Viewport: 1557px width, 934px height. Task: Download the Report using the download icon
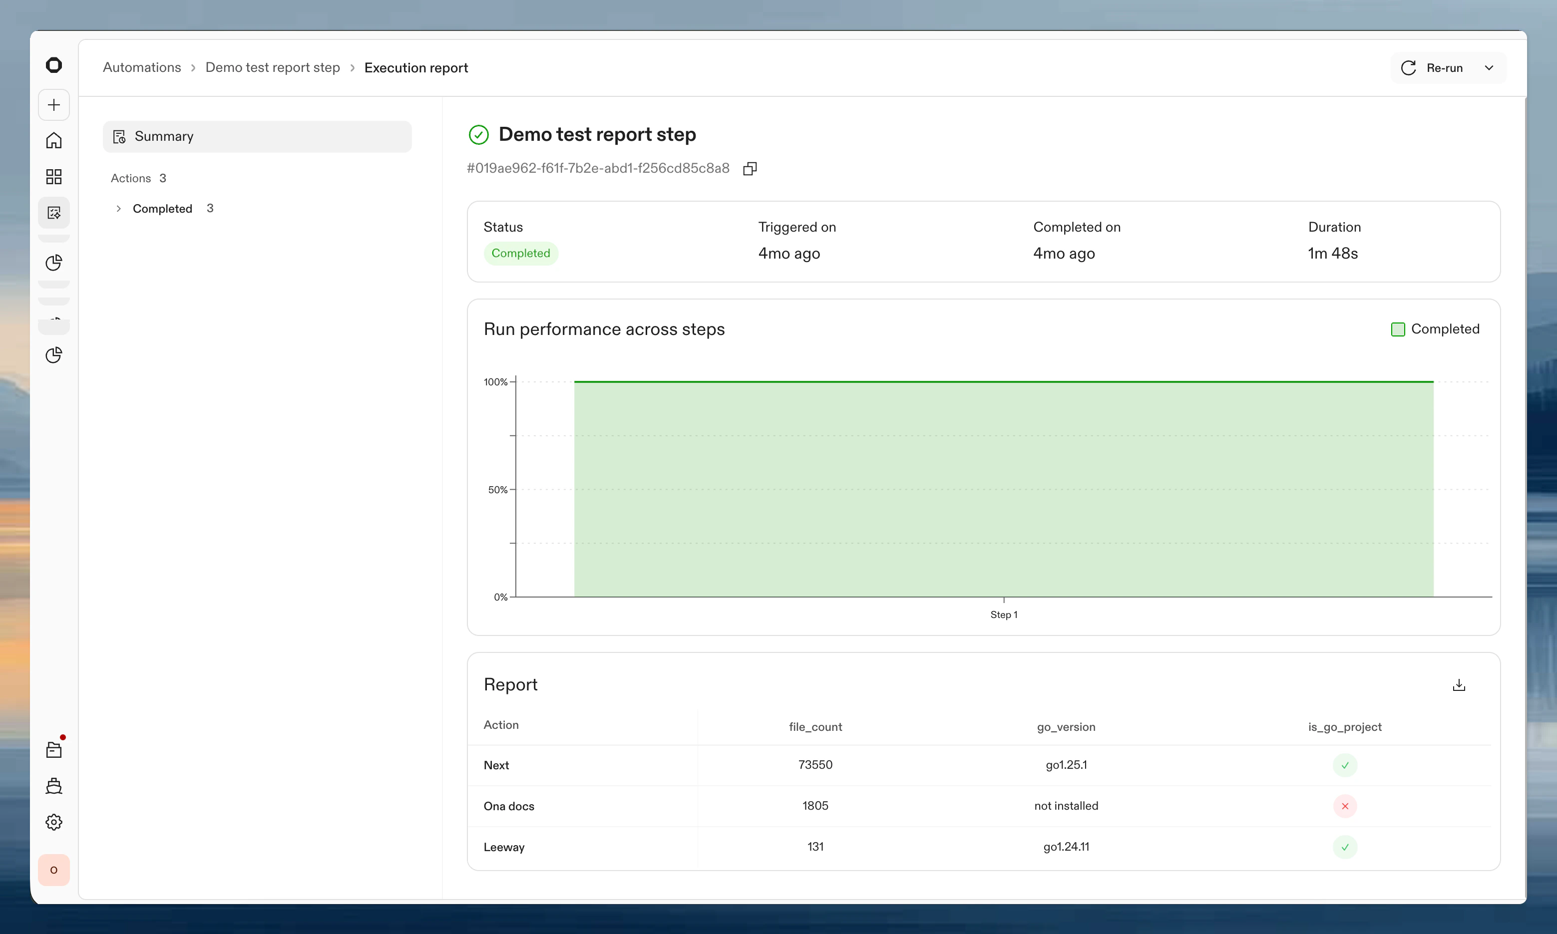click(1460, 684)
